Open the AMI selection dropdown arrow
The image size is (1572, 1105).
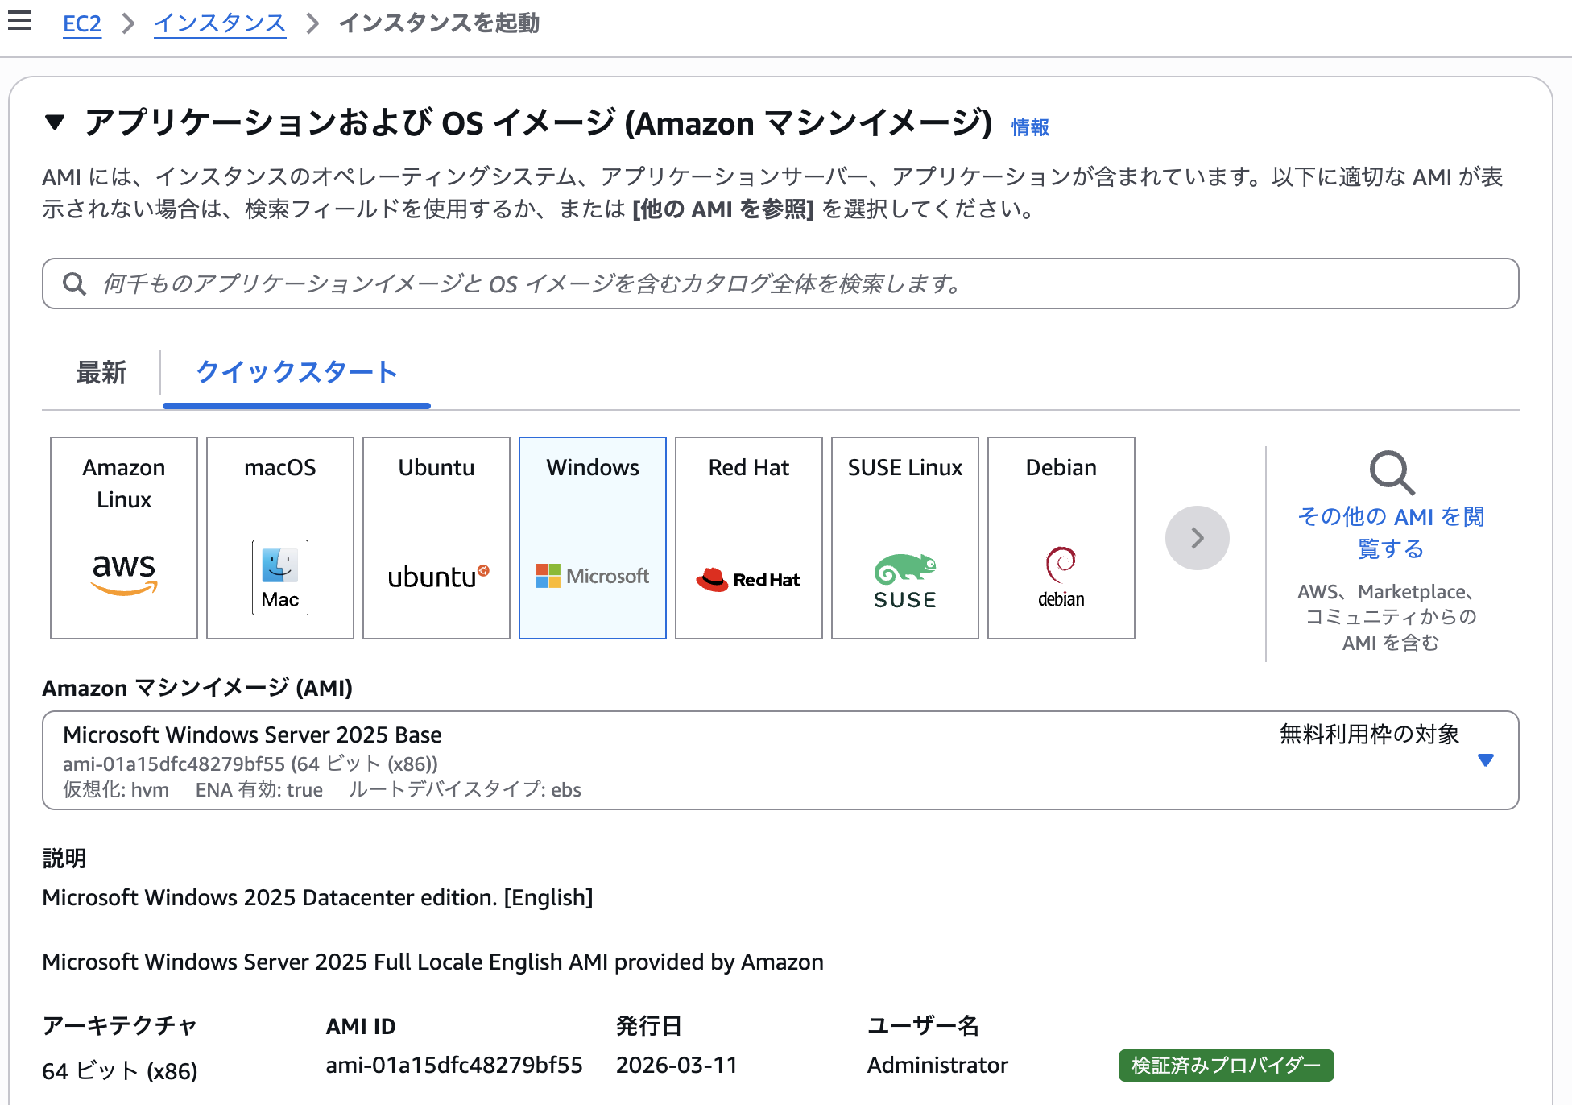click(1486, 759)
